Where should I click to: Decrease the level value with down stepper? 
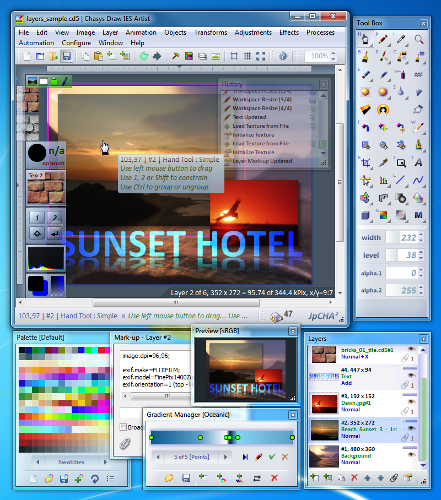[421, 258]
